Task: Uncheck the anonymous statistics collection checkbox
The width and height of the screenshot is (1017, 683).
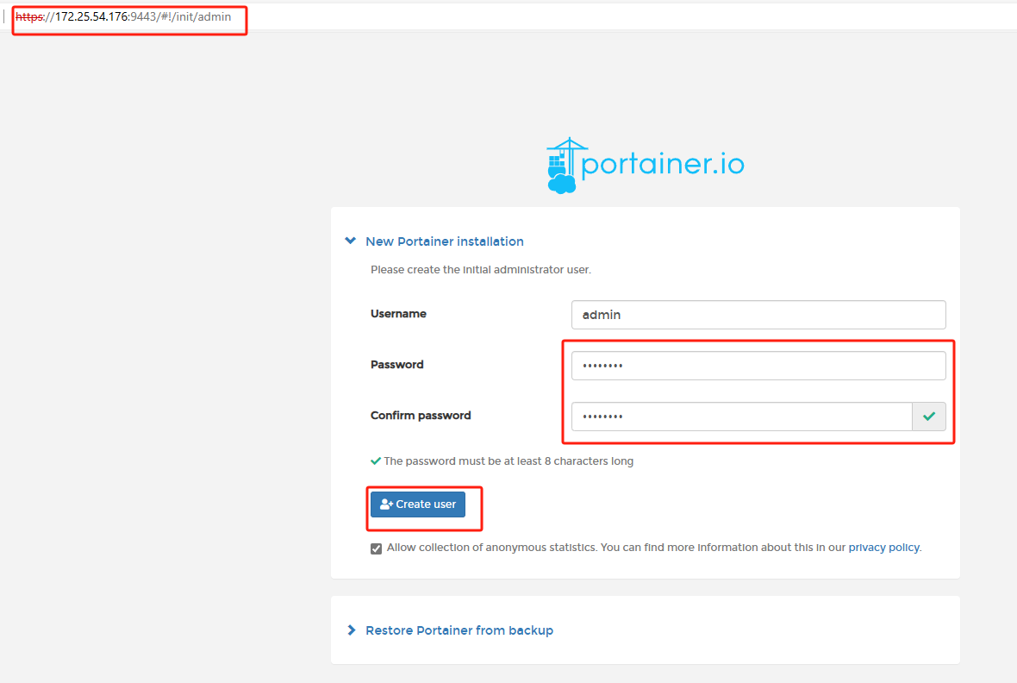Action: [376, 548]
